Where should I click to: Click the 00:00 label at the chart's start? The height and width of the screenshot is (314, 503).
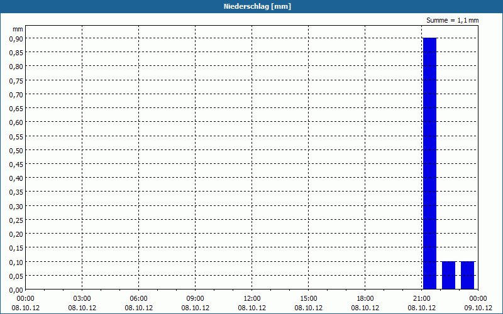25,299
